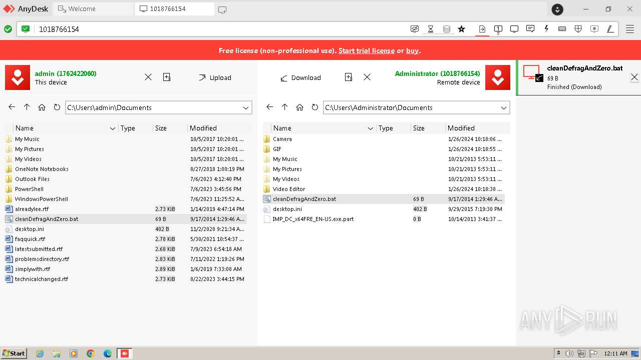Delete the selected file on this device
Viewport: 641px width, 360px height.
tap(148, 77)
